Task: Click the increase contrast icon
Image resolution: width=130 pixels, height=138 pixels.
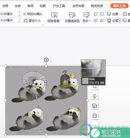Action: click(x=96, y=14)
